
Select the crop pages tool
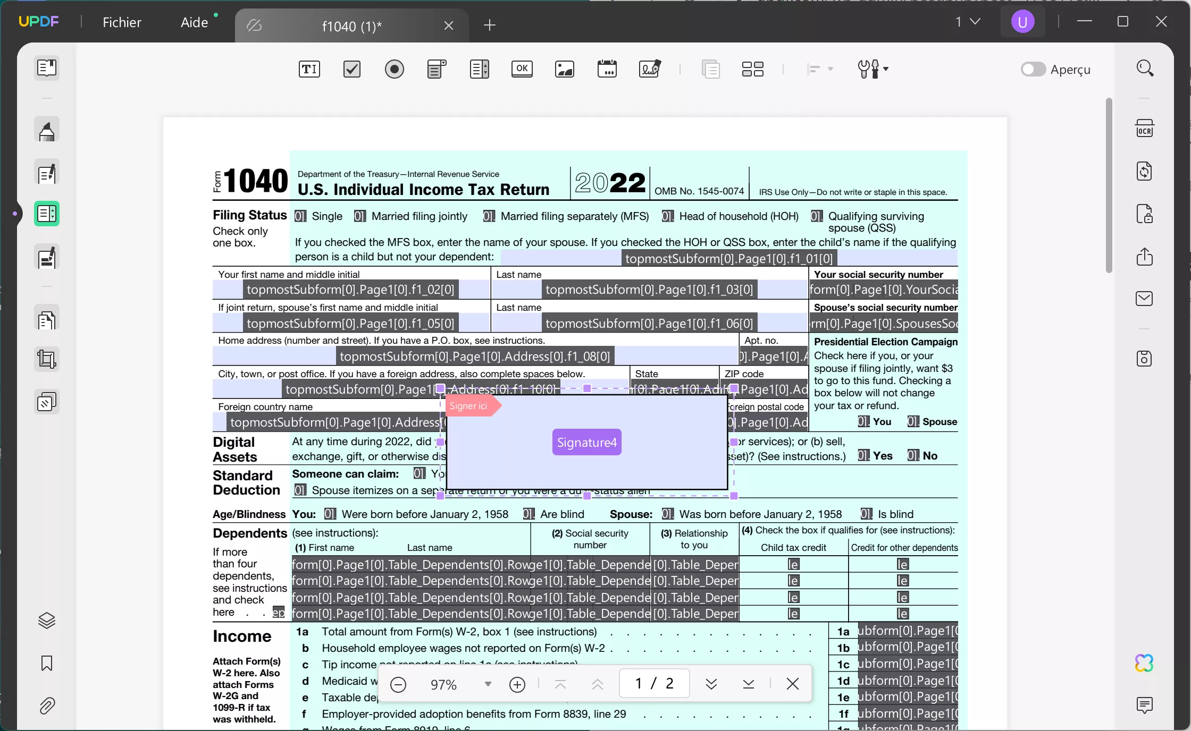click(47, 359)
